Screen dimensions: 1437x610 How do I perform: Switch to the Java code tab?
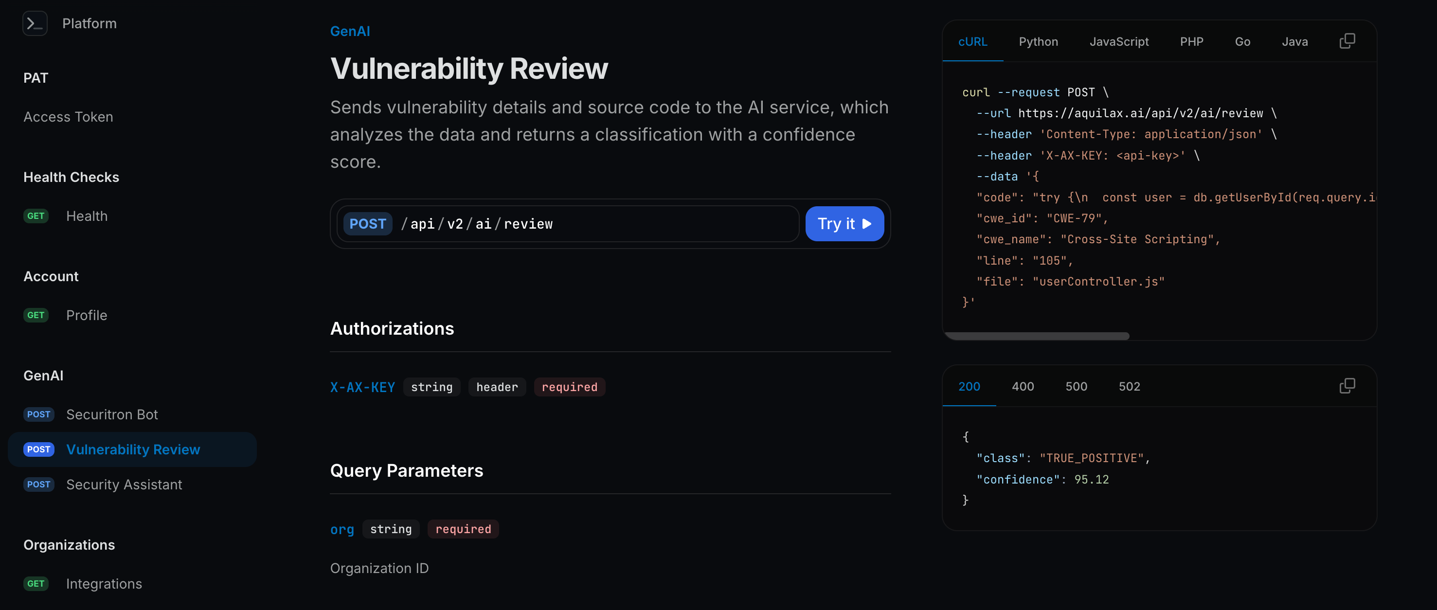click(x=1294, y=42)
